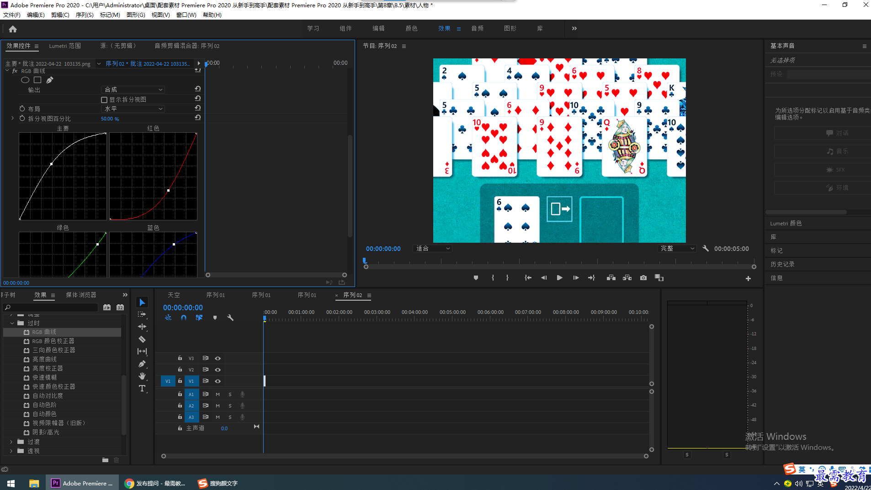Select the Track Select Forward tool

(142, 314)
